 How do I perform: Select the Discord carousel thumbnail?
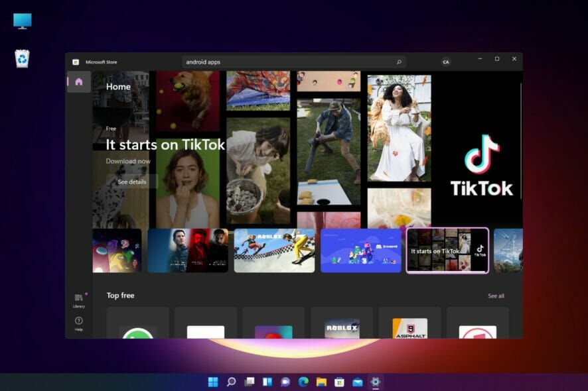361,251
